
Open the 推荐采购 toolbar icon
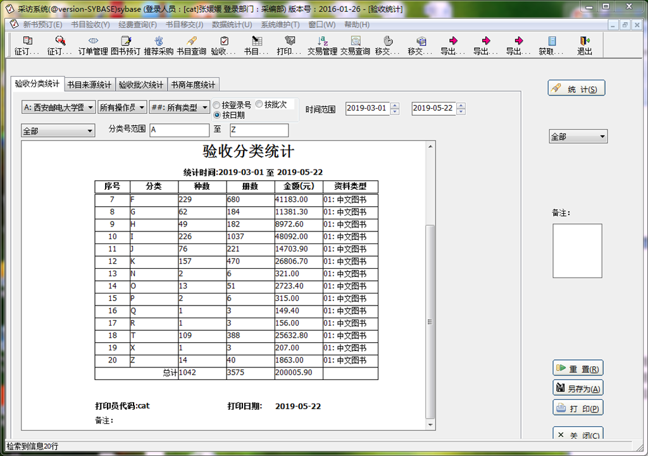pos(158,46)
